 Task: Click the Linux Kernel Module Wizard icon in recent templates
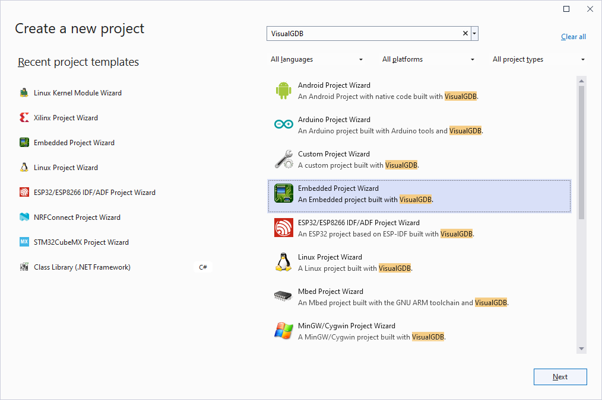[x=24, y=92]
